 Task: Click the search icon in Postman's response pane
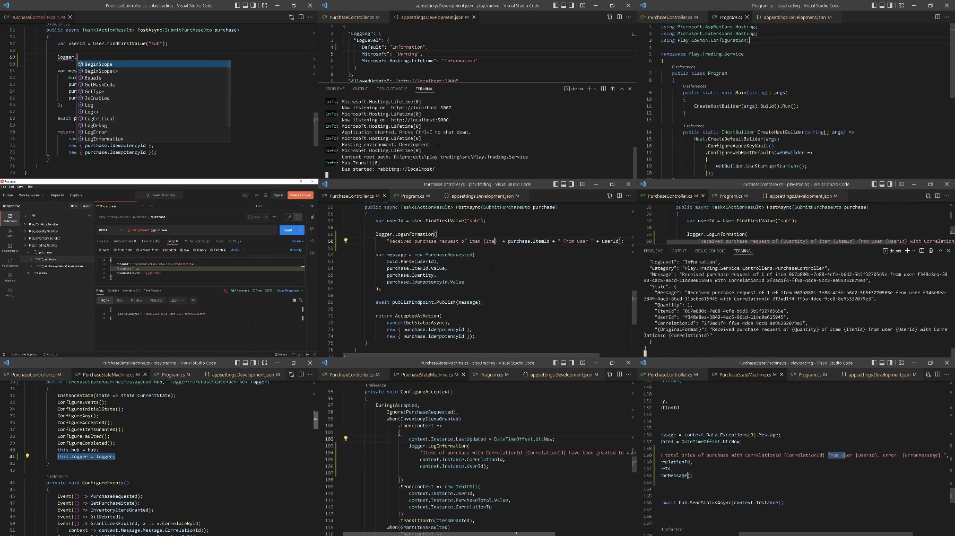[300, 300]
